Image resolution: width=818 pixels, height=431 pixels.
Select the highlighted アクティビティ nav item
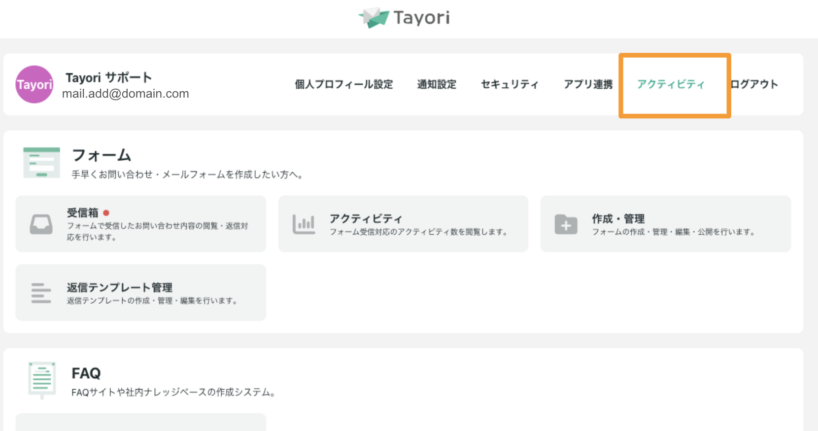[x=671, y=84]
